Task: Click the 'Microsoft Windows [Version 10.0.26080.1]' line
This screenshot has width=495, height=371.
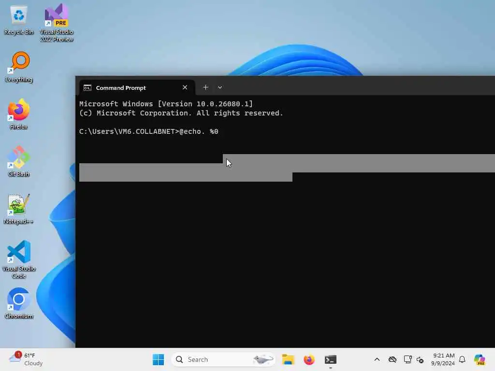Action: point(166,104)
